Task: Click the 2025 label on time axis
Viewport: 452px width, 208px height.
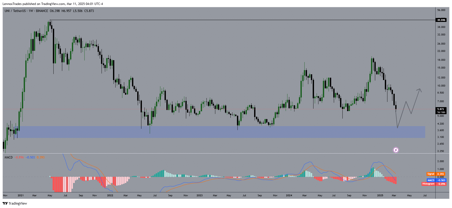Action: (380, 195)
